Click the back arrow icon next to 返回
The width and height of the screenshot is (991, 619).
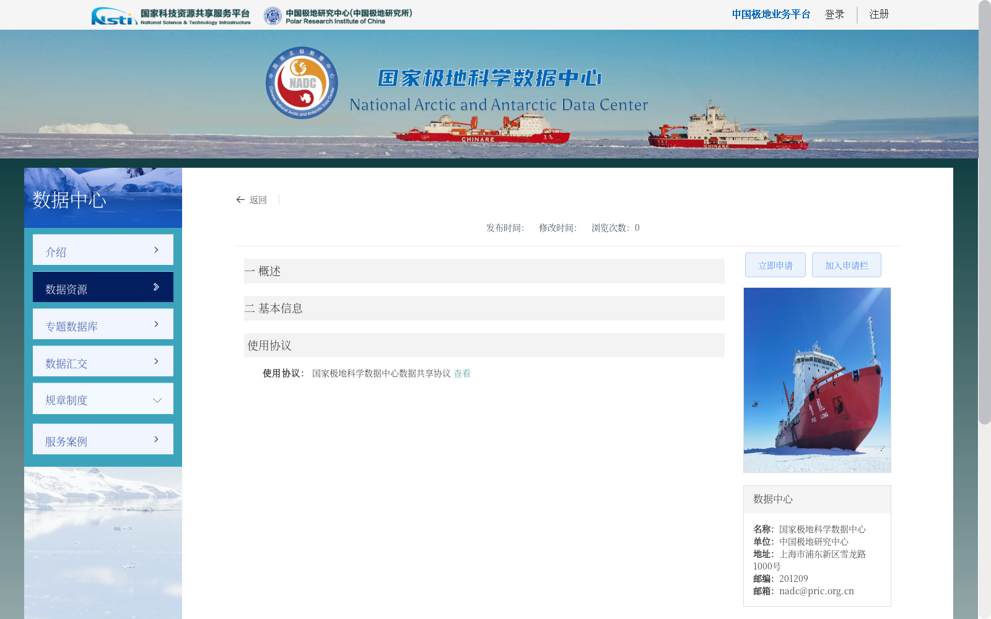coord(240,199)
